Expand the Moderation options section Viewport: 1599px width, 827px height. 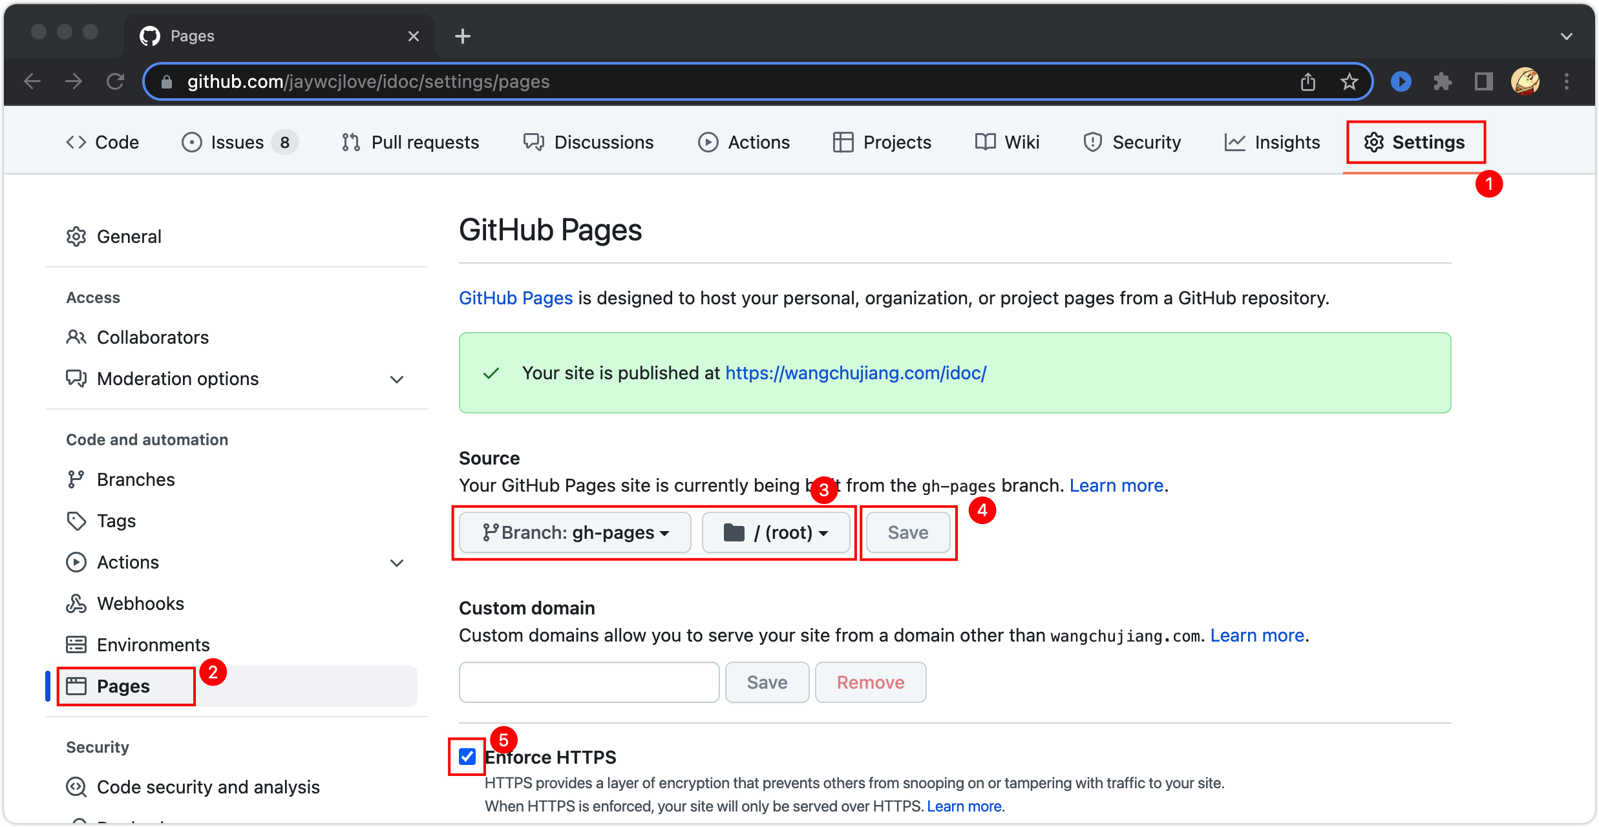(x=397, y=379)
